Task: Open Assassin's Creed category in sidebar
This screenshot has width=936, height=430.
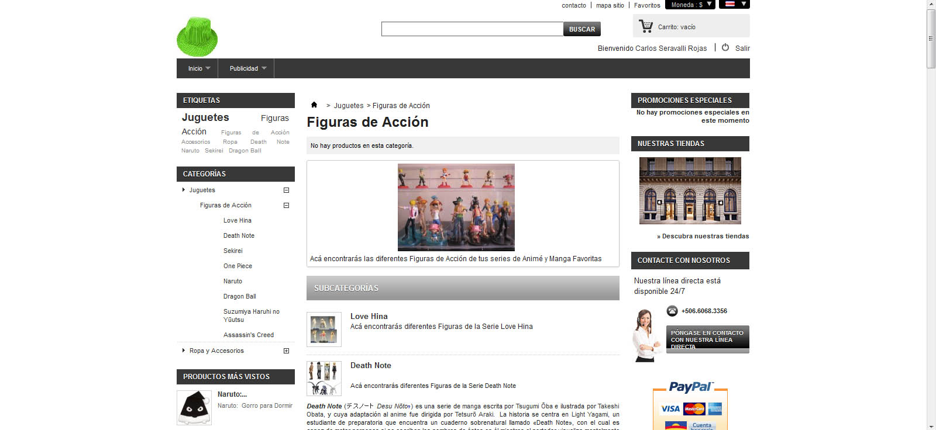Action: point(249,335)
